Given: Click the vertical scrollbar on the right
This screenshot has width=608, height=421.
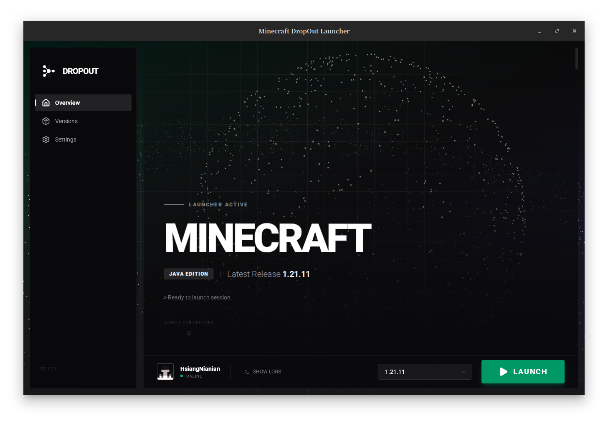Looking at the screenshot, I should [576, 58].
